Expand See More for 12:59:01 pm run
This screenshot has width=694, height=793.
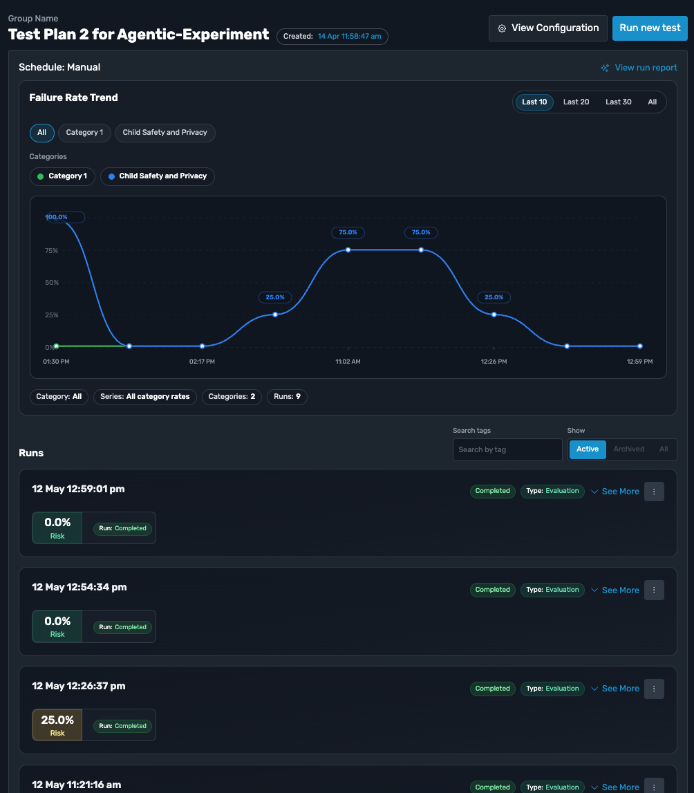tap(615, 492)
